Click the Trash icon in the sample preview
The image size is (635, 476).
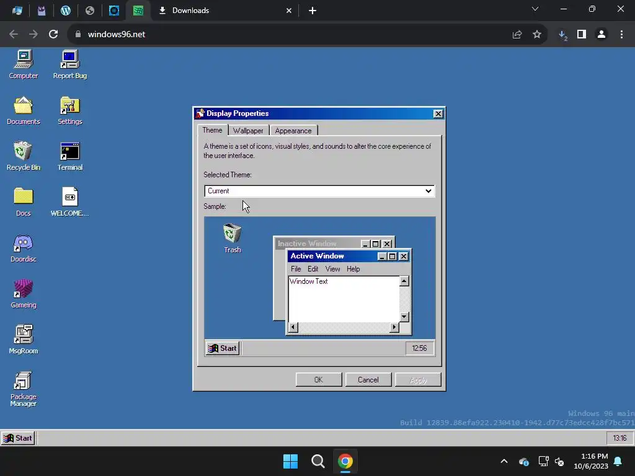233,238
